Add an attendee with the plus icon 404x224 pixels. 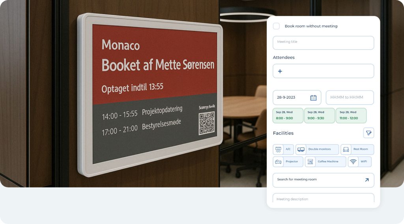(280, 72)
